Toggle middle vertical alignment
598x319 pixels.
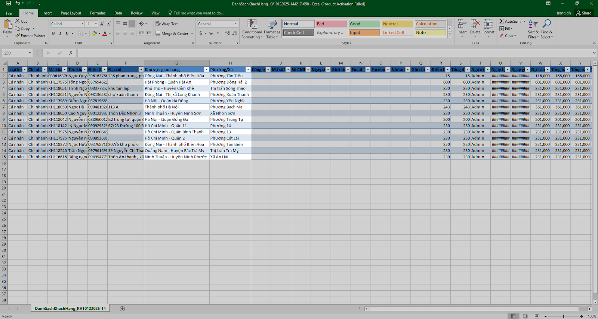click(125, 24)
